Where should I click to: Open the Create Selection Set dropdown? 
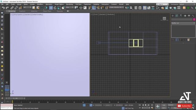[116, 7]
